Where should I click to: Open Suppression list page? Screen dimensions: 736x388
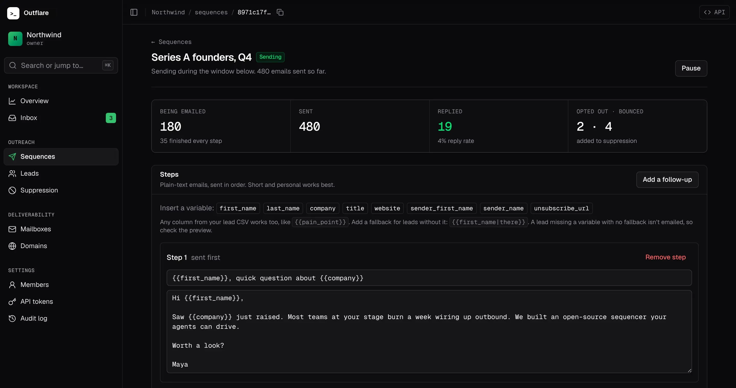pos(61,190)
